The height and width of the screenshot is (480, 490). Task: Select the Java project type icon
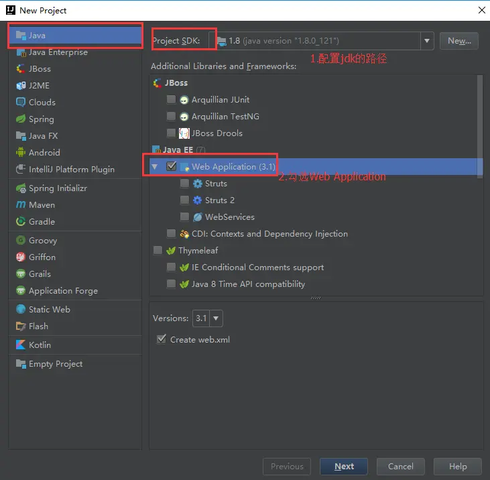(21, 36)
